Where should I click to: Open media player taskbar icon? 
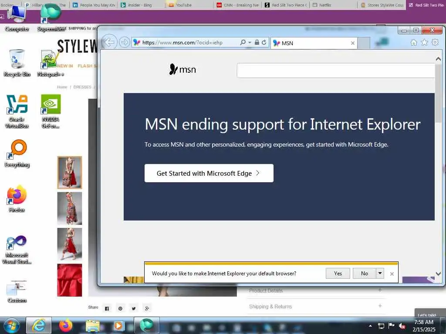tap(118, 325)
